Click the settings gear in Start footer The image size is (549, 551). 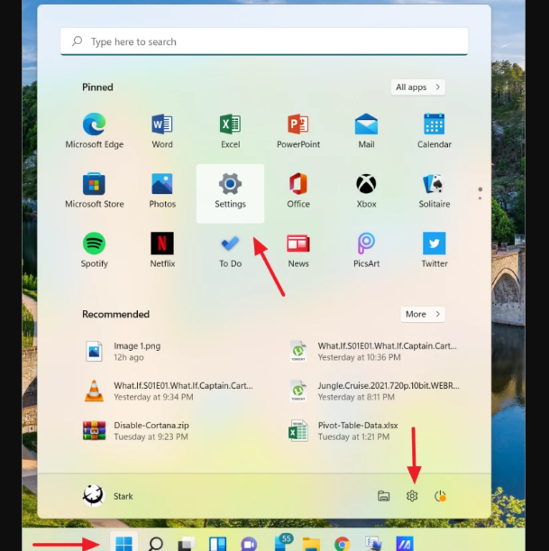(x=412, y=496)
